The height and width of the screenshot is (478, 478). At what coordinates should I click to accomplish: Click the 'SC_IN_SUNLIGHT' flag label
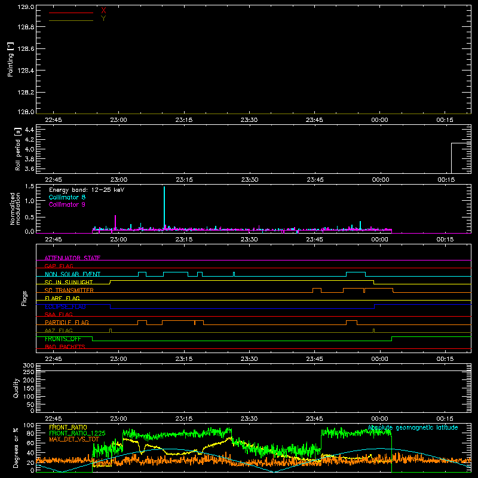pos(69,282)
